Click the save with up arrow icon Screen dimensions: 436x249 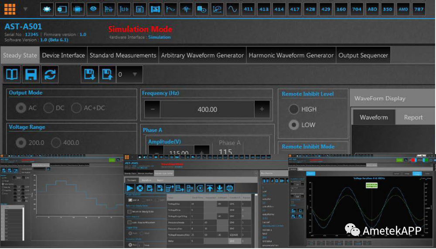[x=107, y=74]
